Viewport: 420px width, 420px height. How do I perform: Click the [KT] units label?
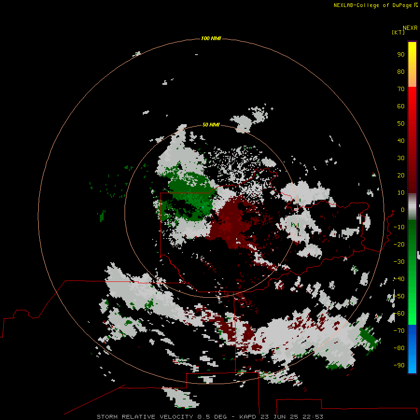[x=398, y=32]
